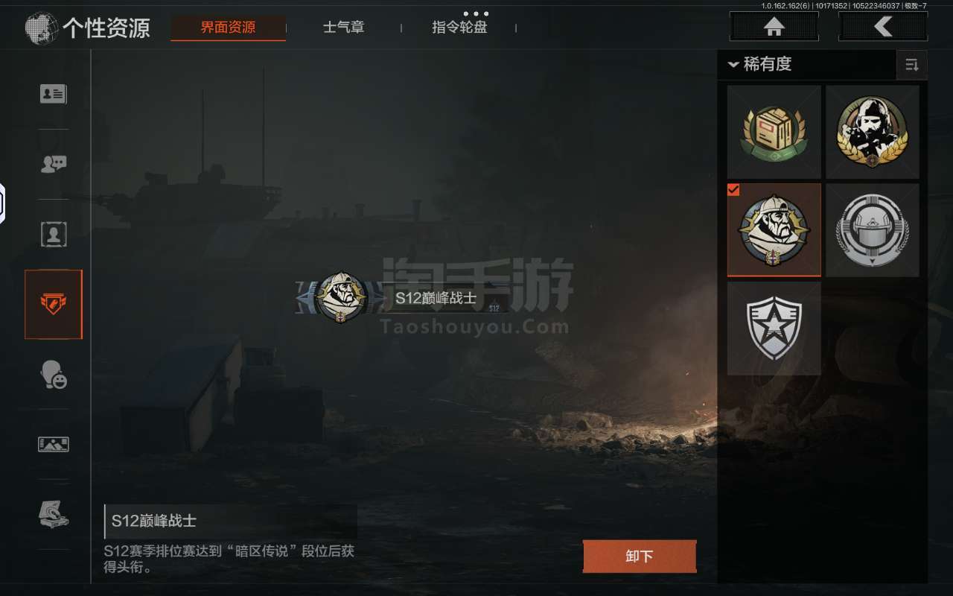
Task: Select the 界面资源 tab
Action: pyautogui.click(x=228, y=28)
